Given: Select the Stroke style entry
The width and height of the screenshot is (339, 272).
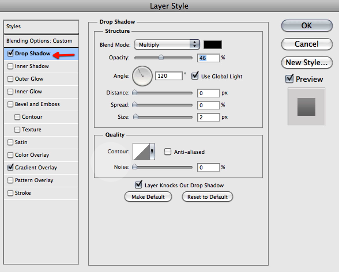Looking at the screenshot, I should point(41,193).
